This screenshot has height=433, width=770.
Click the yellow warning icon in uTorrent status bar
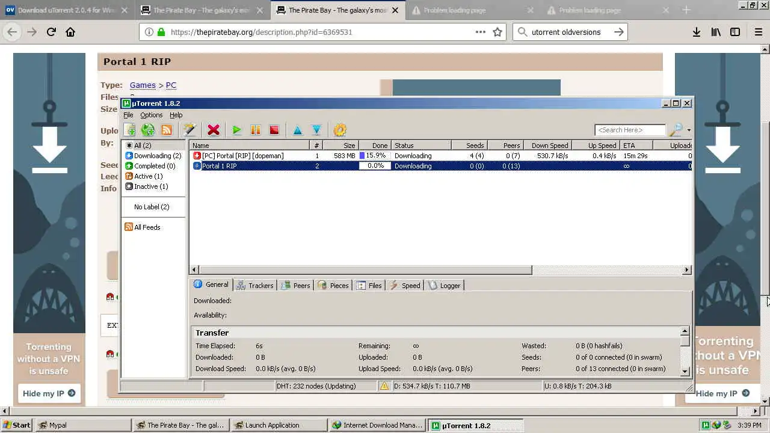[x=384, y=386]
